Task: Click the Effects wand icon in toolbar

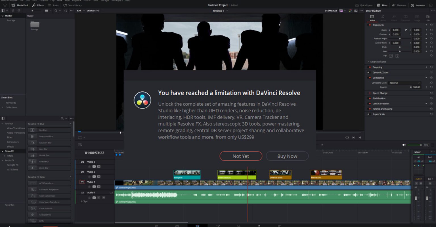Action: click(34, 5)
